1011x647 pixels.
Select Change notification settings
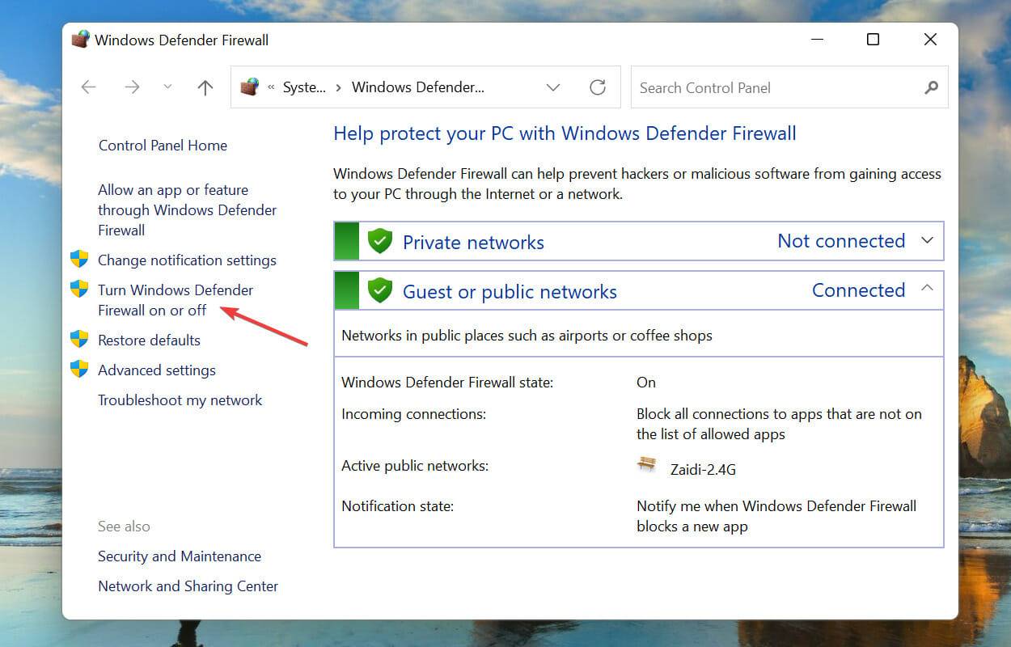tap(187, 260)
